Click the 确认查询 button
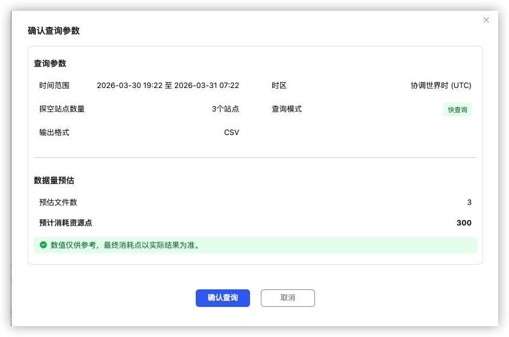Image resolution: width=509 pixels, height=337 pixels. [x=223, y=298]
